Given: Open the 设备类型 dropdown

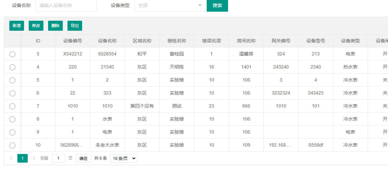Looking at the screenshot, I should coord(170,5).
